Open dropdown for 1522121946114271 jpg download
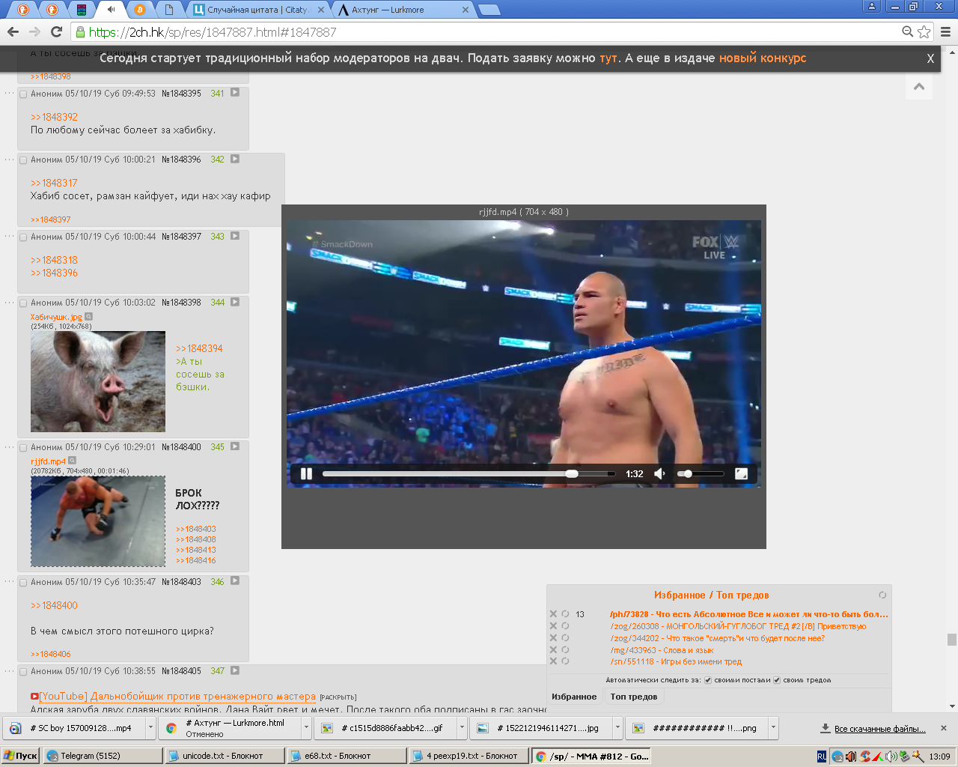958x767 pixels. click(x=617, y=727)
